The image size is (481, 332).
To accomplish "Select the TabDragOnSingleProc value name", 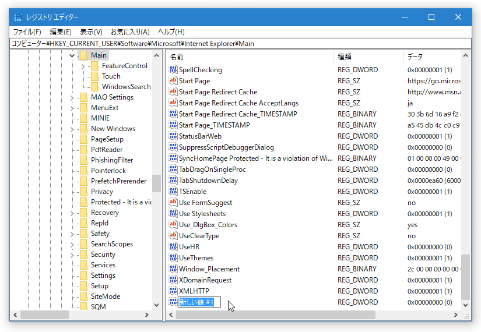I will tap(212, 169).
